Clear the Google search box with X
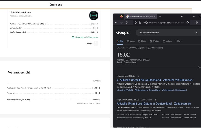Viewport: 201px width, 128px height. [x=196, y=33]
